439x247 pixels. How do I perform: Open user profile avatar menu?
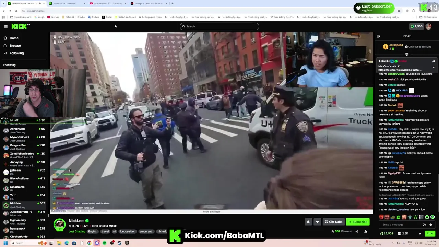(428, 26)
